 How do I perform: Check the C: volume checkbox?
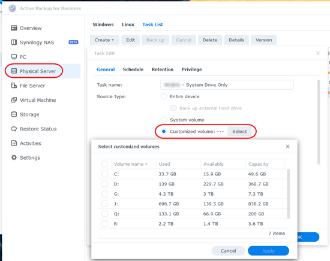click(104, 174)
